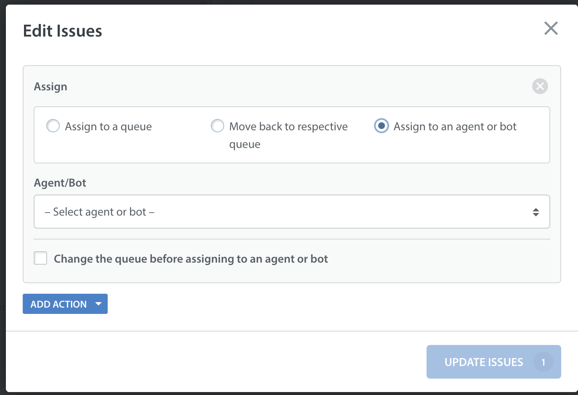This screenshot has height=395, width=578.
Task: Select Assign to an agent or bot radio
Action: point(382,126)
